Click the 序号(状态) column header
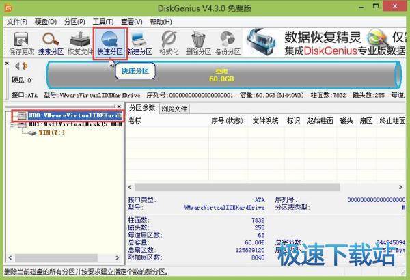410x280 pixels. point(228,121)
